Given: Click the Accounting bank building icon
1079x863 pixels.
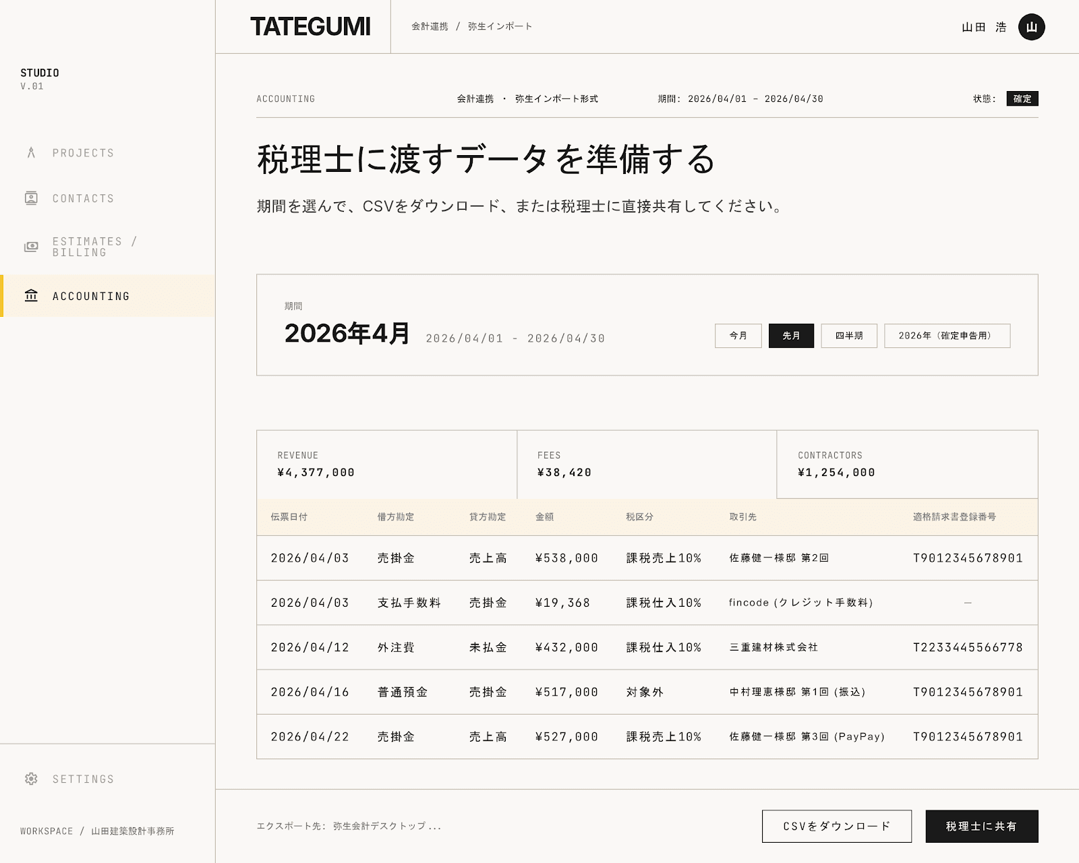Looking at the screenshot, I should tap(31, 296).
